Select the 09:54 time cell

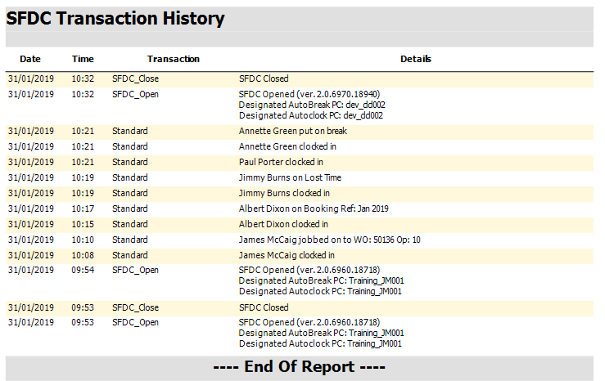pyautogui.click(x=83, y=271)
